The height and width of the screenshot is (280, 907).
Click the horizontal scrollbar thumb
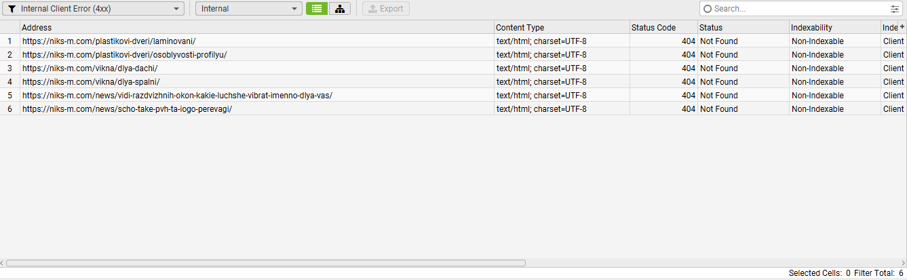(265, 263)
